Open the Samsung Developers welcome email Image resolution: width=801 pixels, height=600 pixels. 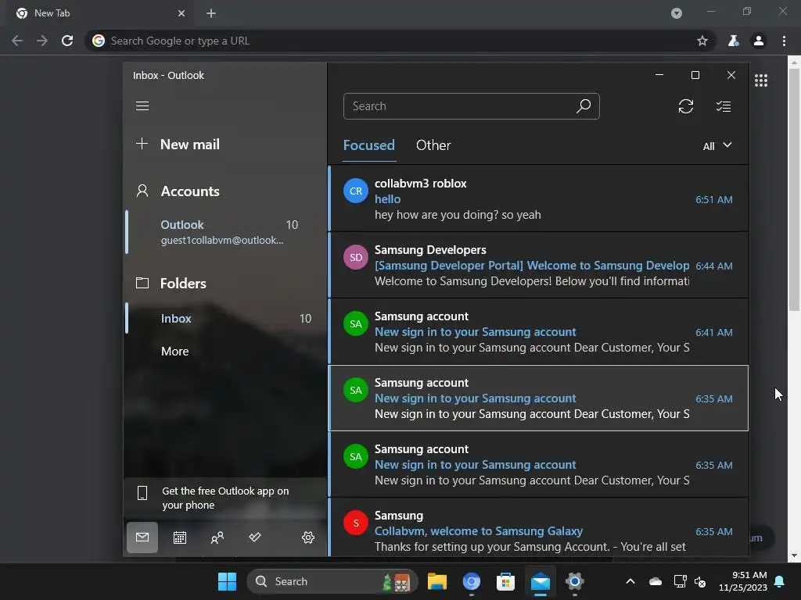[538, 266]
